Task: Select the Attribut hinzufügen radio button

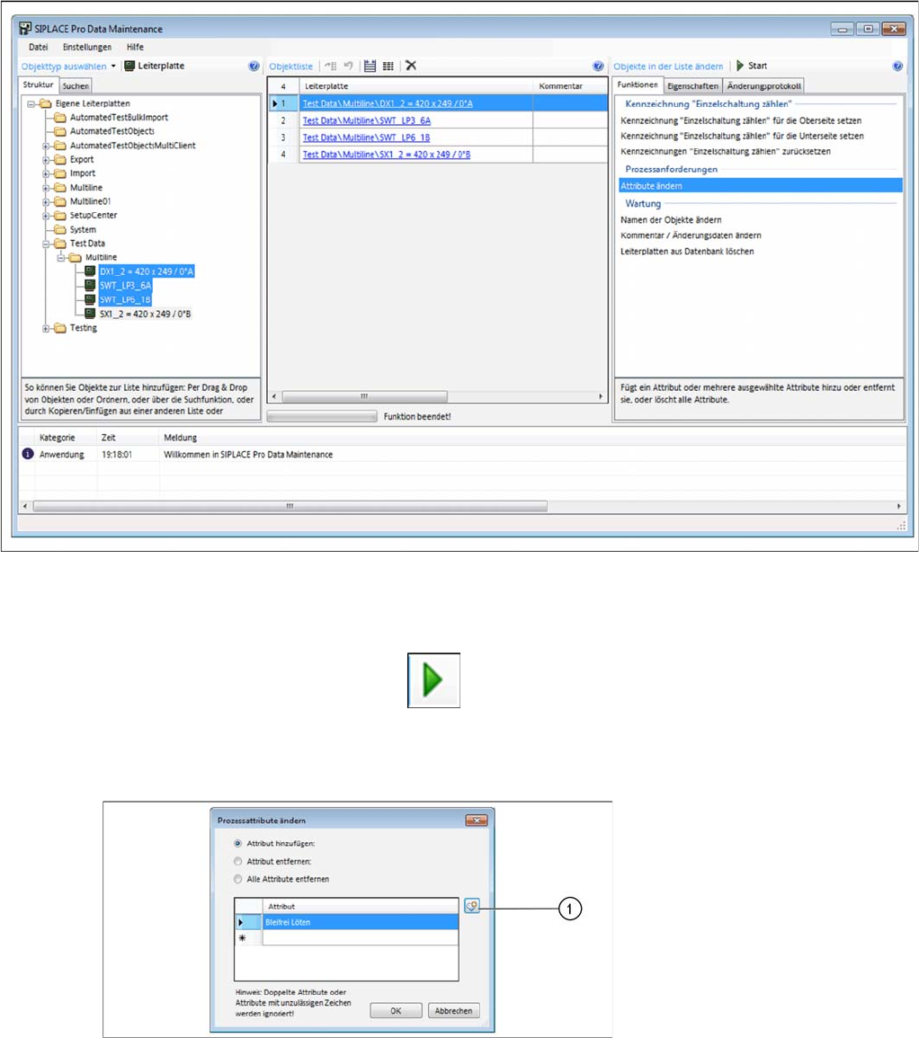Action: (x=238, y=843)
